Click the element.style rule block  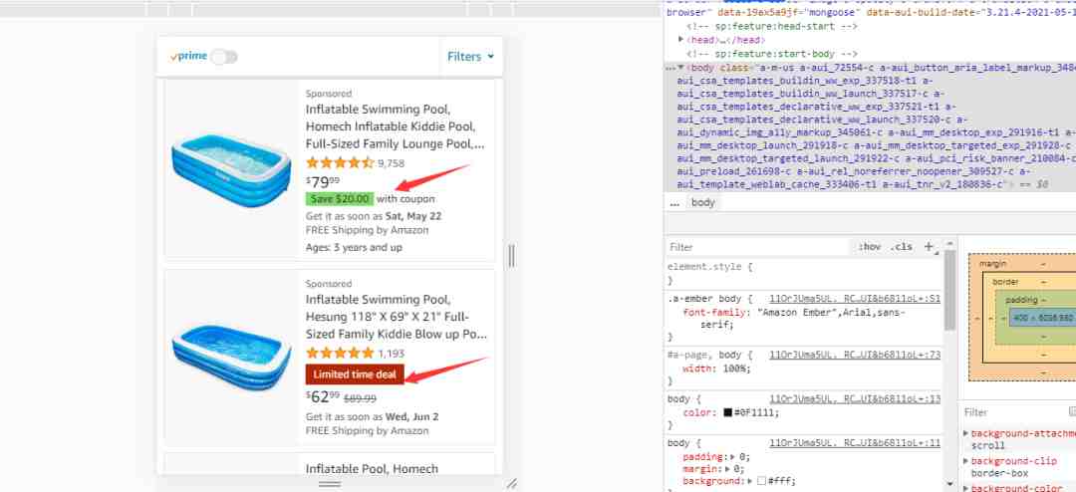click(803, 274)
